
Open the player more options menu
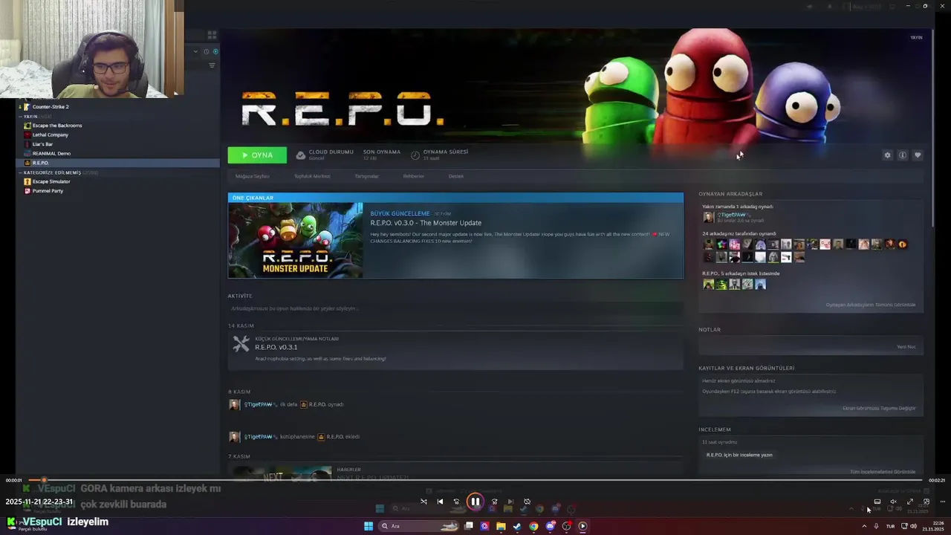point(943,502)
